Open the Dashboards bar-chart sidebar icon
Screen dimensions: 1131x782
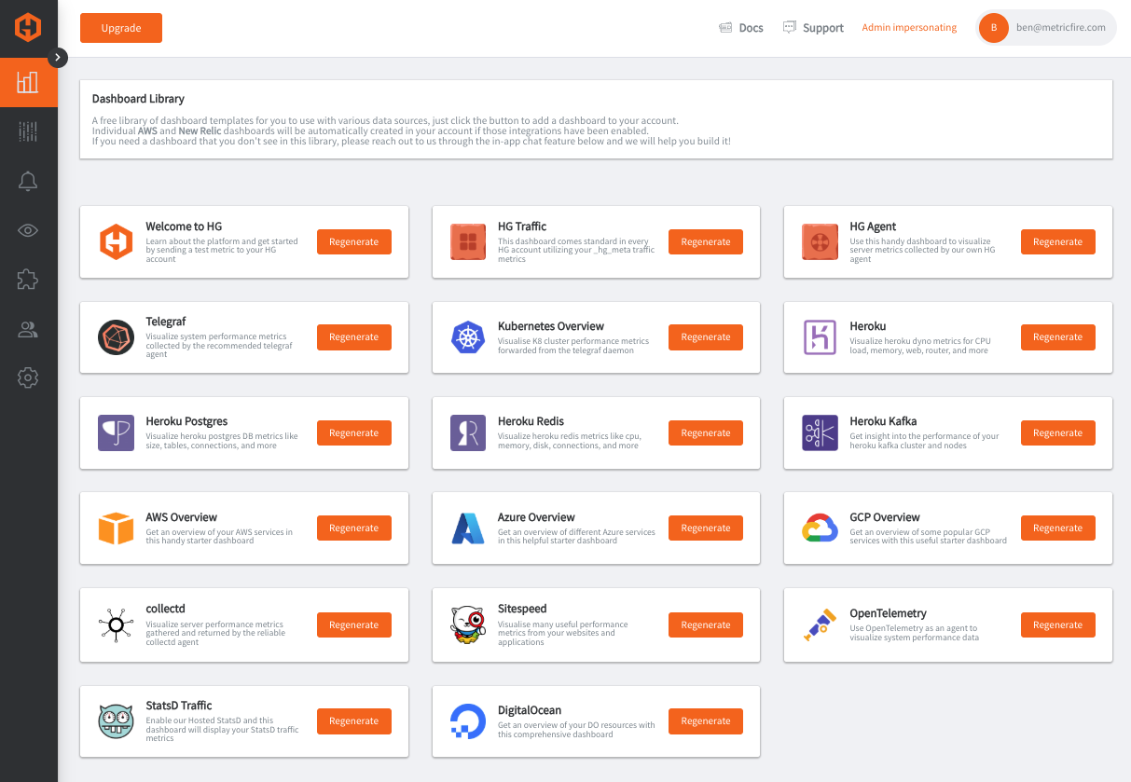(28, 82)
